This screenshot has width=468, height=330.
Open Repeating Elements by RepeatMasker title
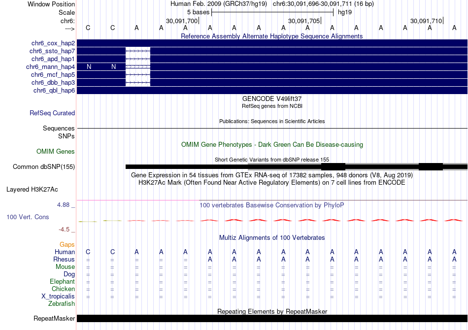click(x=272, y=311)
